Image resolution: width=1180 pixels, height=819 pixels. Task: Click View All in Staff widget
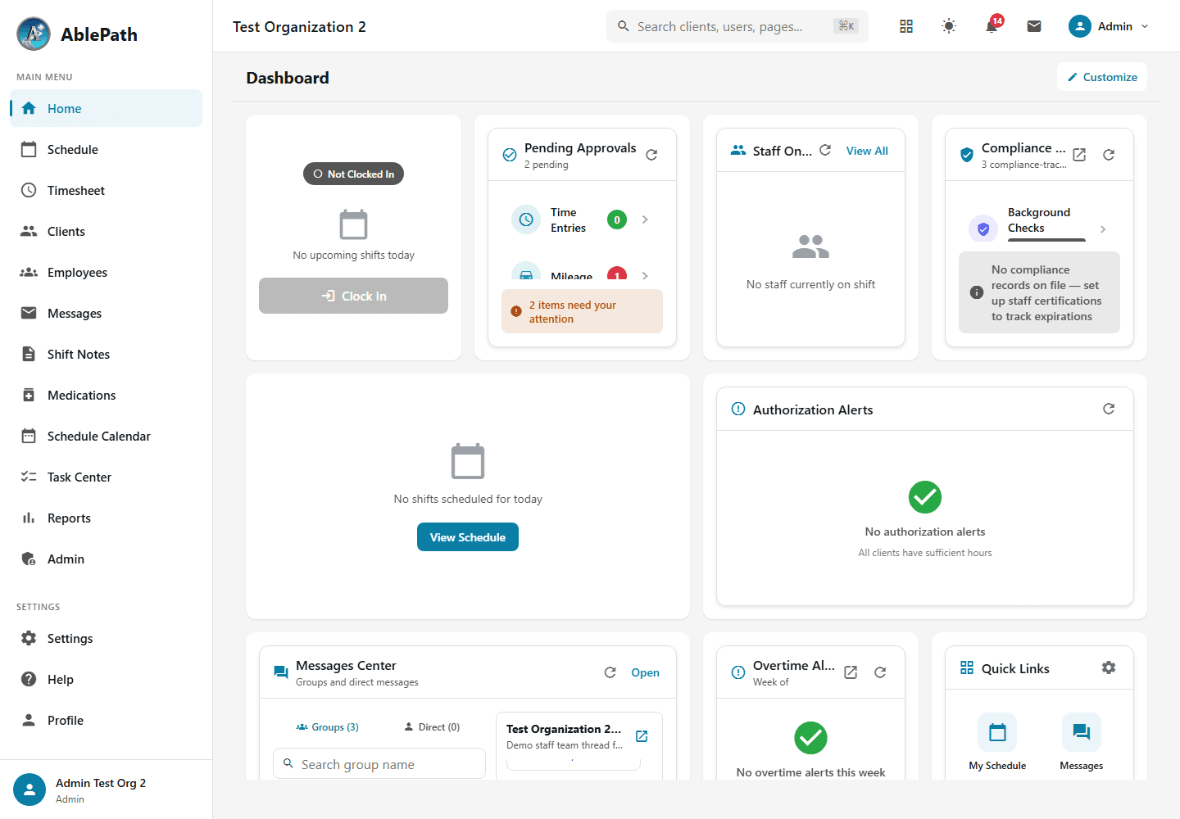pyautogui.click(x=867, y=151)
